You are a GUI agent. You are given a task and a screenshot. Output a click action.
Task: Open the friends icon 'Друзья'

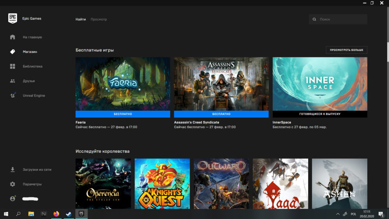tap(13, 81)
